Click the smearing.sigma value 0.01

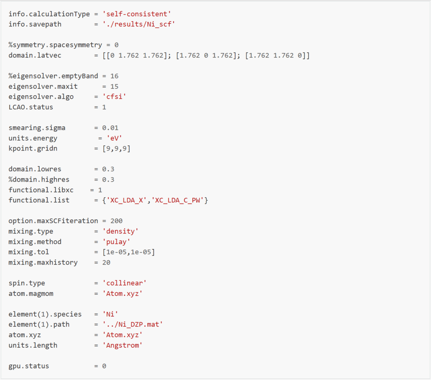click(x=110, y=128)
